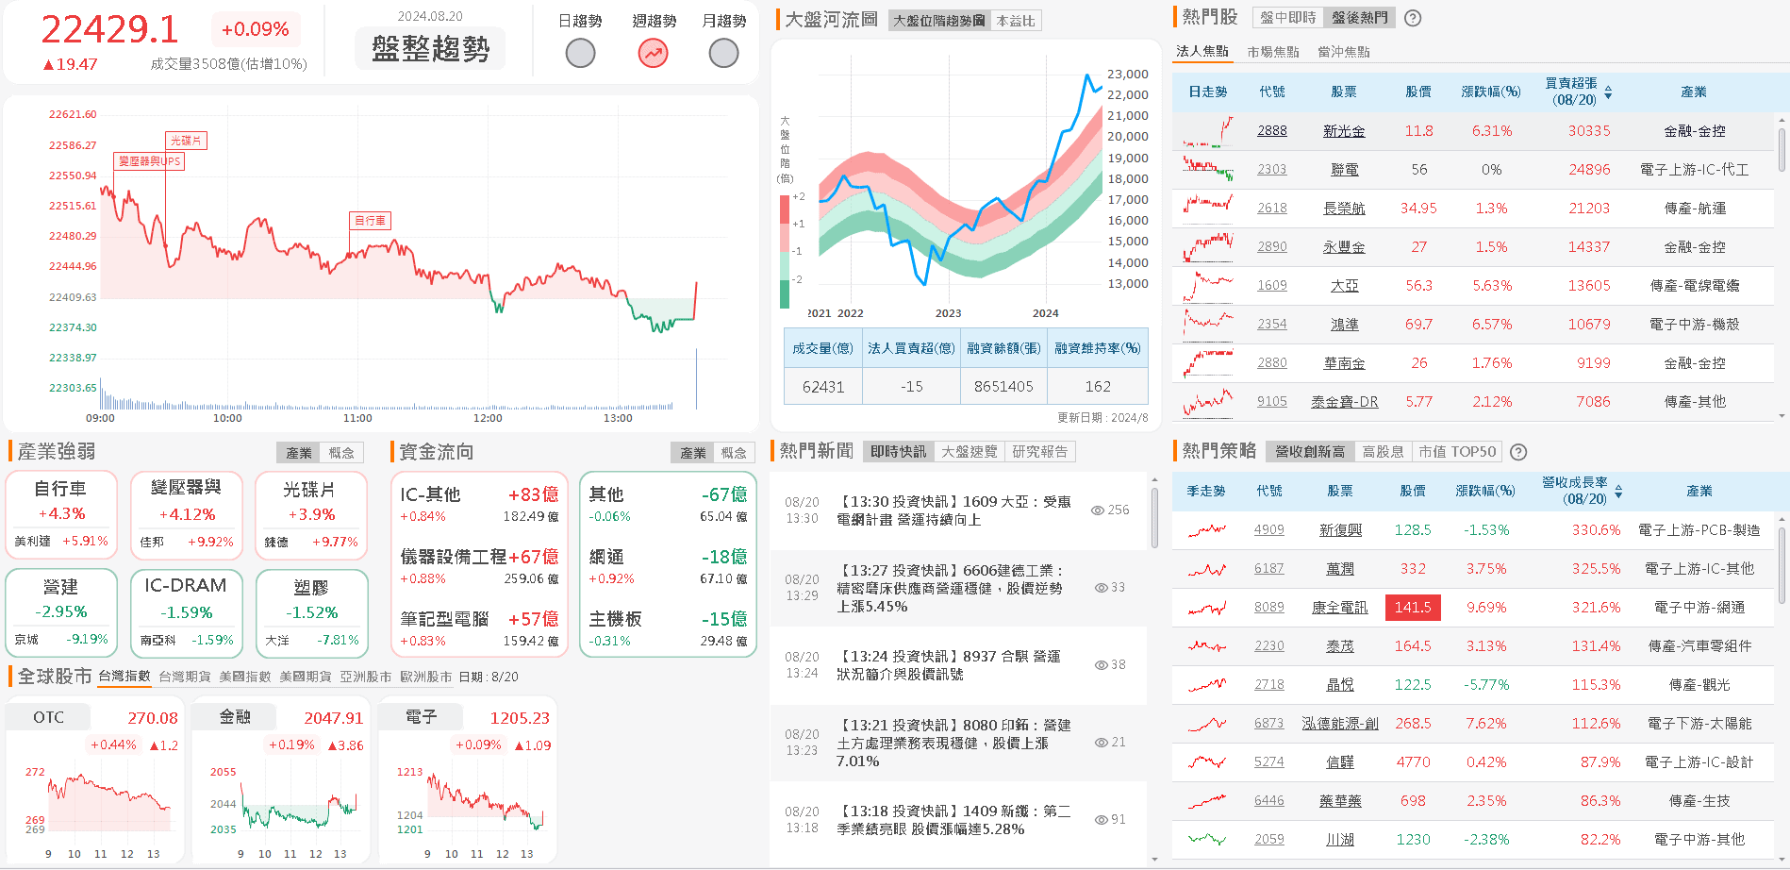Click the hot stocks table scrollbar
The height and width of the screenshot is (870, 1790).
[1782, 149]
